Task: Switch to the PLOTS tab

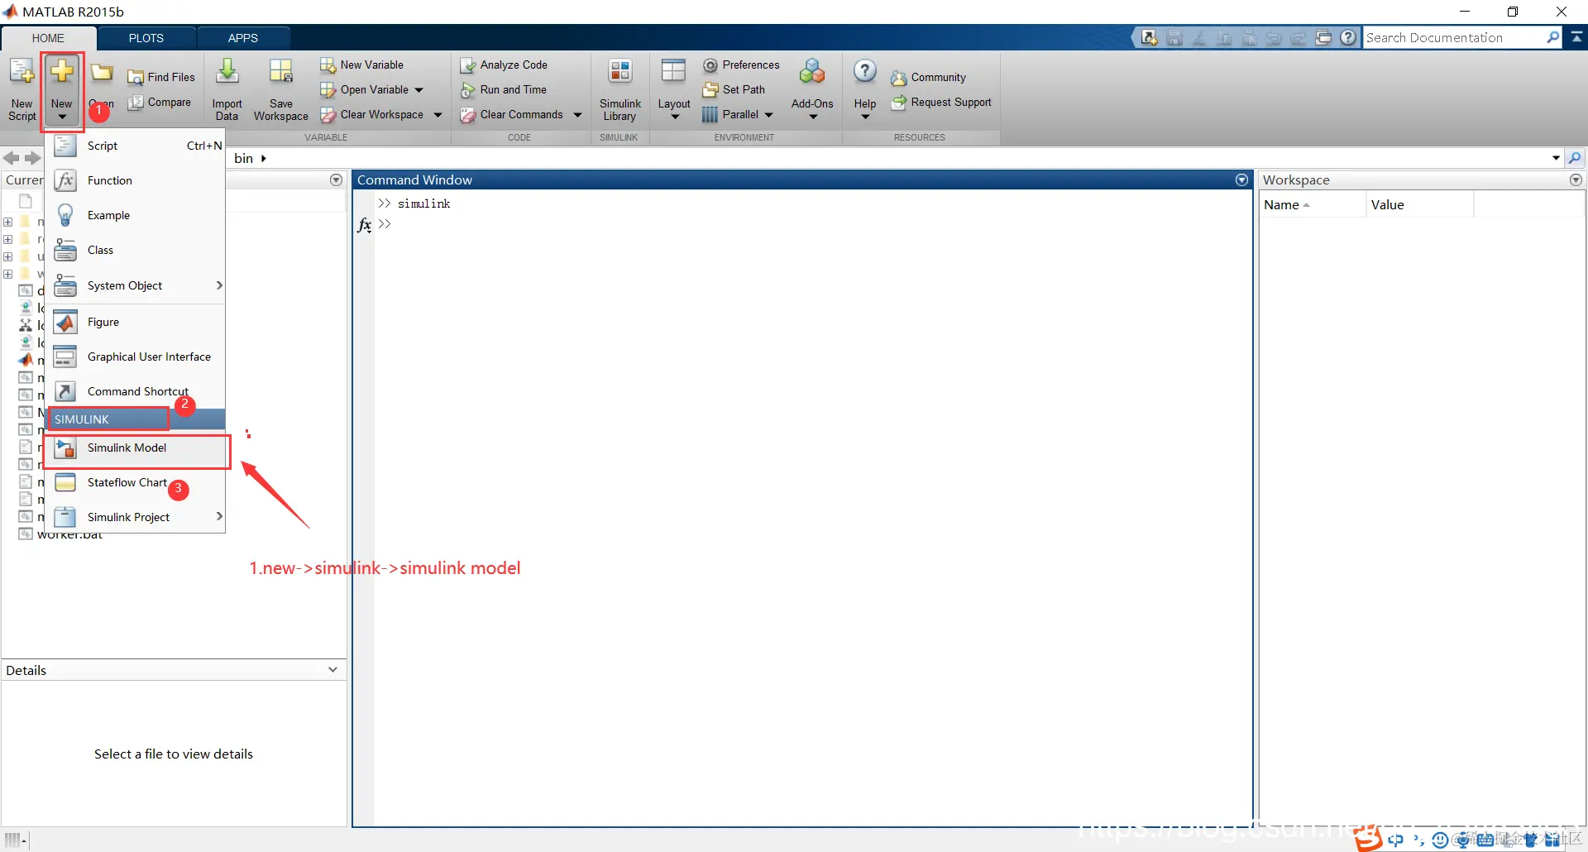Action: pos(146,38)
